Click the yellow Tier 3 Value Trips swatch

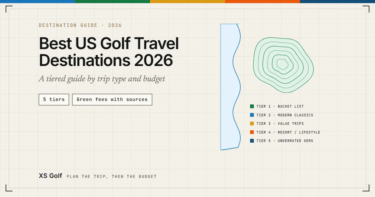point(252,124)
